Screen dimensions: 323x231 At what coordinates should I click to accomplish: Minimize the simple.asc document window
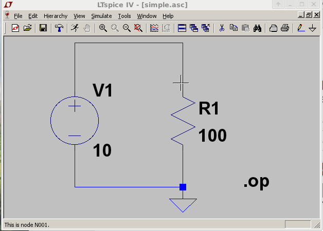301,15
